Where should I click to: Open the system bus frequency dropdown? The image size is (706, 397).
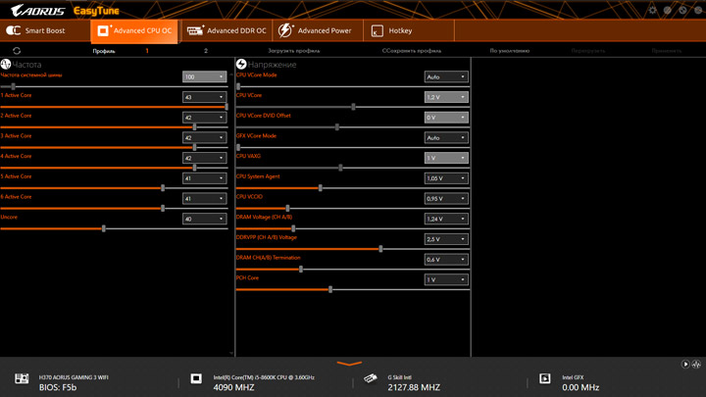[x=204, y=77]
